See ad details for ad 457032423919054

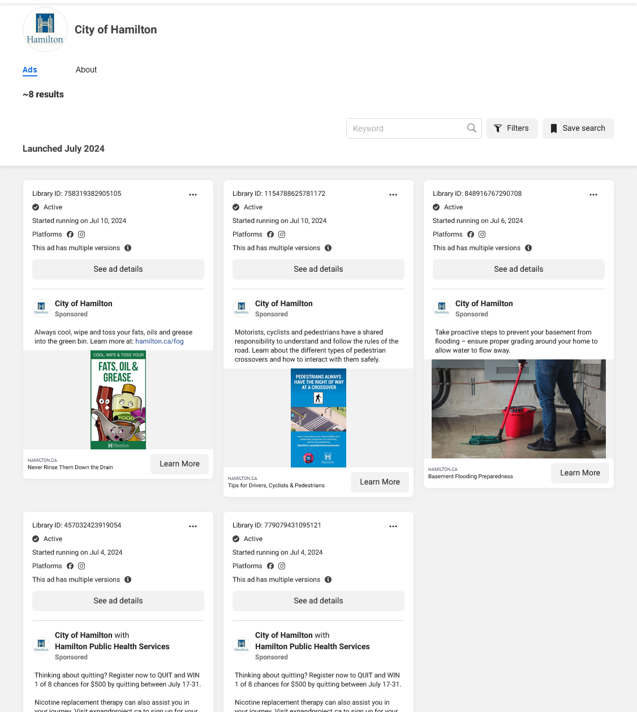(118, 601)
